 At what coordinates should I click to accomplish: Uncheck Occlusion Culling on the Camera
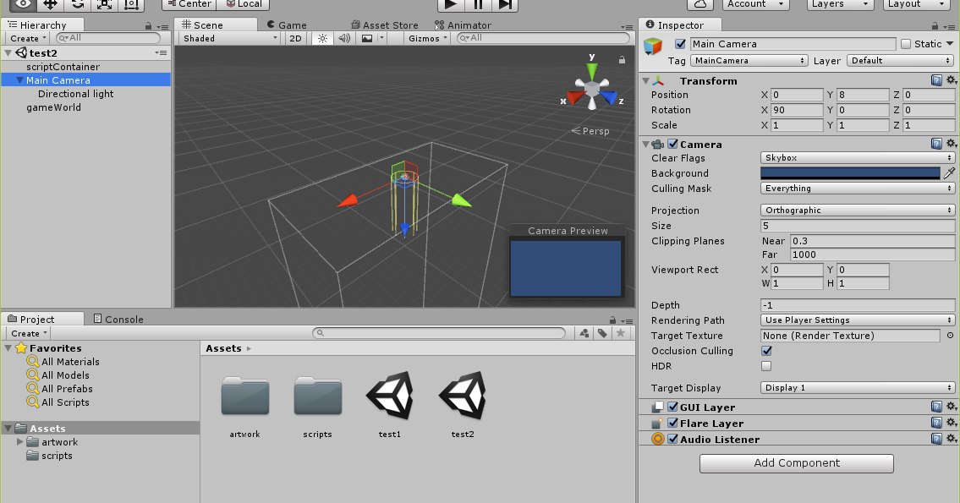click(766, 351)
